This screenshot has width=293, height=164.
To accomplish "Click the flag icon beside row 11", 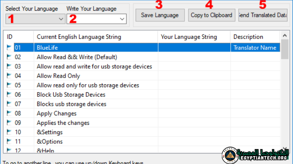I will [9, 142].
